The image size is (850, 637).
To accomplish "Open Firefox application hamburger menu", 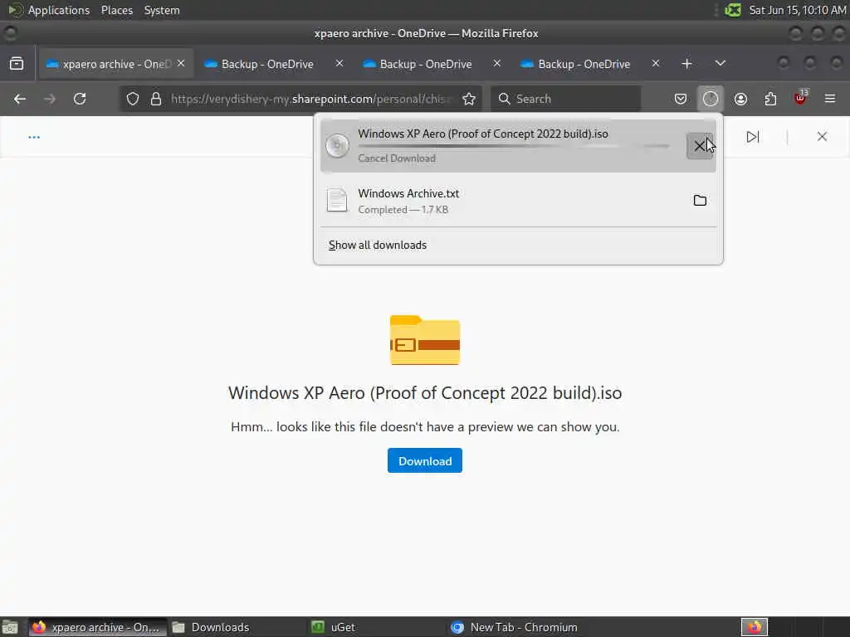I will pos(830,99).
